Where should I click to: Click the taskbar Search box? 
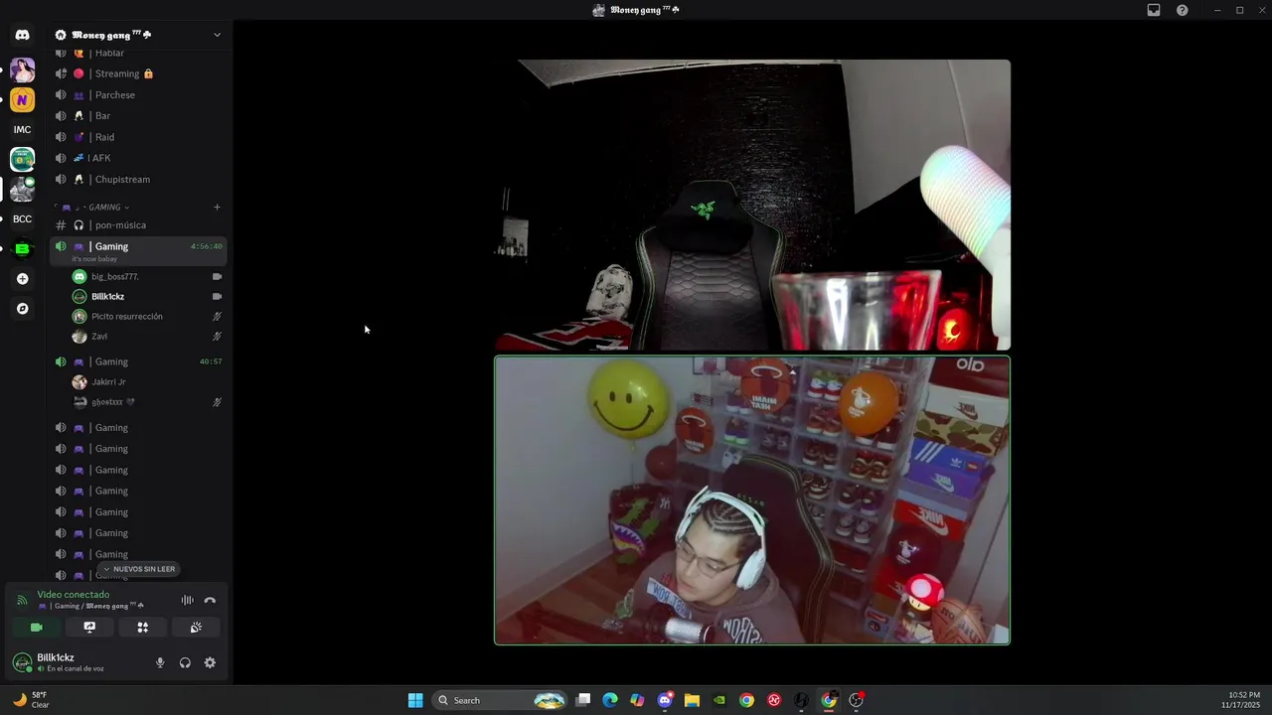[501, 701]
